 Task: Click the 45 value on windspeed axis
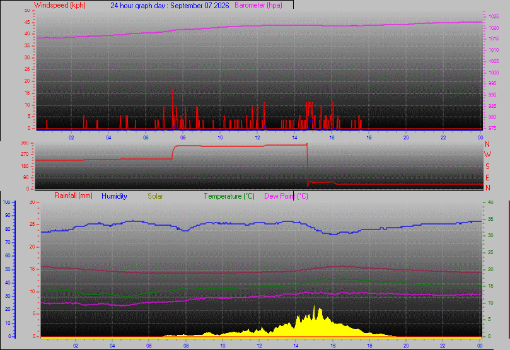tap(27, 22)
